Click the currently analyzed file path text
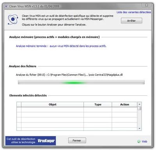 click(69, 75)
